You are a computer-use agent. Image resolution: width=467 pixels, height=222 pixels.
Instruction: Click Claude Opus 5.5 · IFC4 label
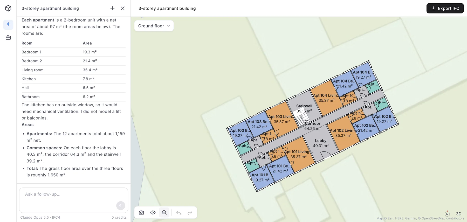click(40, 217)
